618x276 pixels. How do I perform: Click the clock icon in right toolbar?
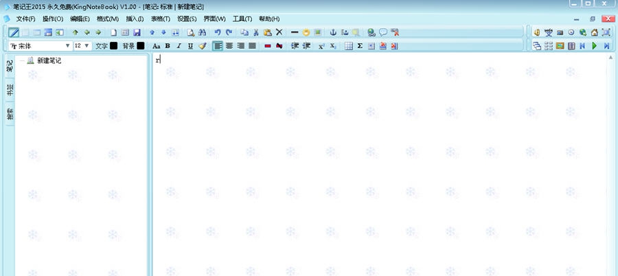pyautogui.click(x=571, y=32)
